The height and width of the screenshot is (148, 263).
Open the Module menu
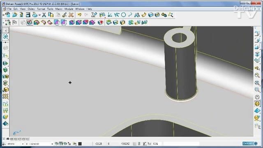point(69,9)
